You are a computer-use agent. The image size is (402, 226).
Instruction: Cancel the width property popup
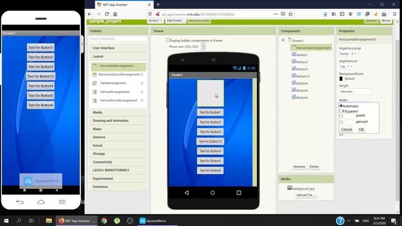click(x=346, y=129)
